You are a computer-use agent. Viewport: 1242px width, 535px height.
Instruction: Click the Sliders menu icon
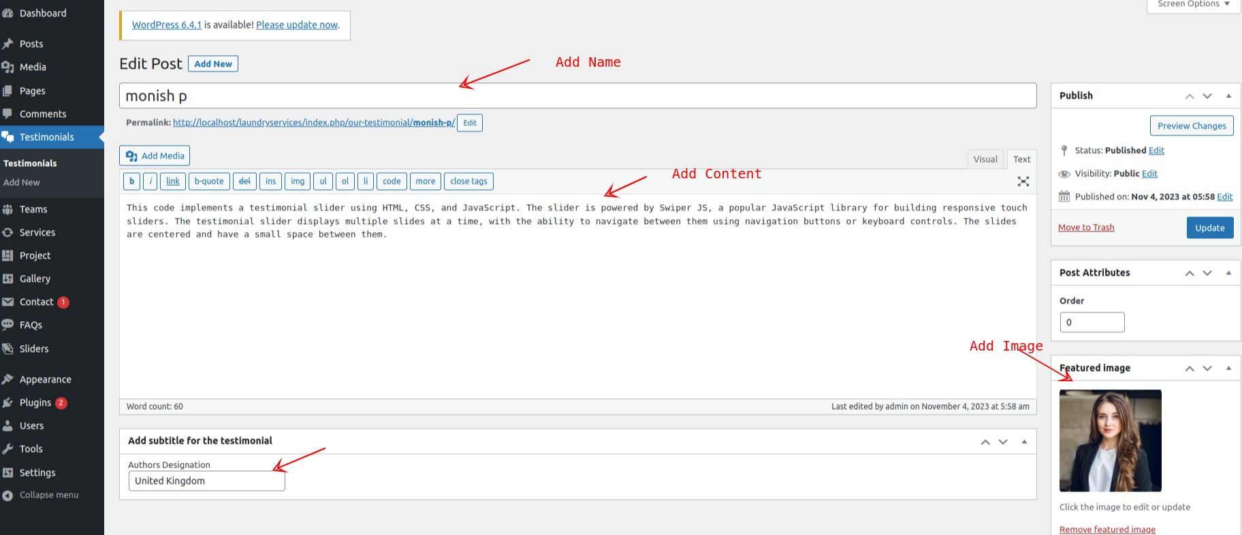(x=8, y=348)
